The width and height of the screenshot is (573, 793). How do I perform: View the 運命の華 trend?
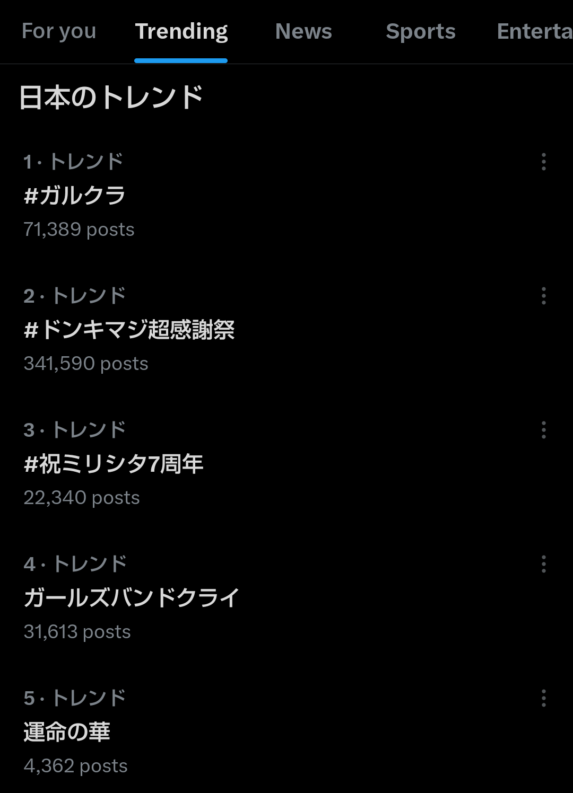67,732
